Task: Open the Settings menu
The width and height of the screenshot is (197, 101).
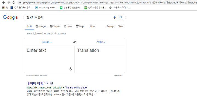Action: [111, 26]
